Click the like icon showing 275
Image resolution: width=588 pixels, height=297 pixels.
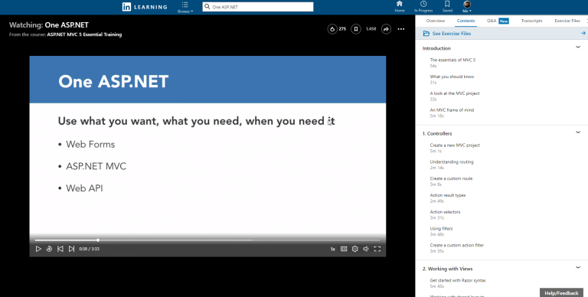(332, 29)
